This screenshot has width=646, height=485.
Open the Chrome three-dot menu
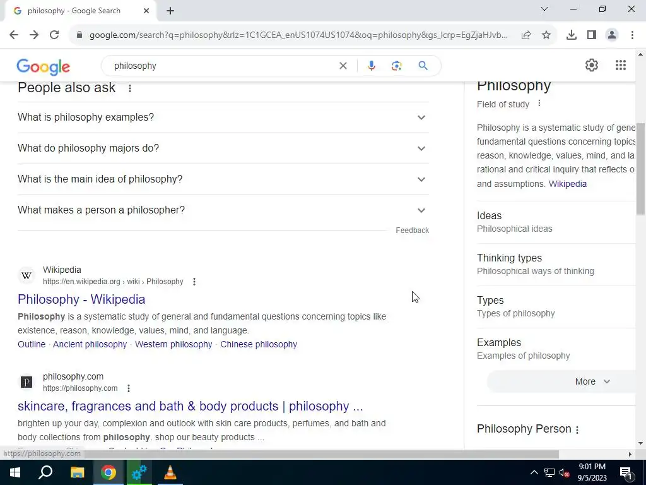pyautogui.click(x=632, y=35)
